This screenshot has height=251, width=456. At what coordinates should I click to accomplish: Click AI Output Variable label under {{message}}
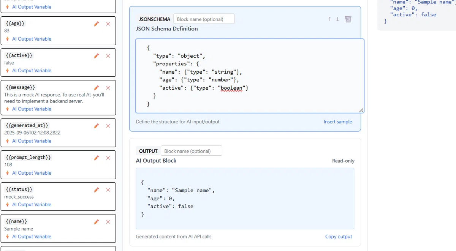coord(32,109)
